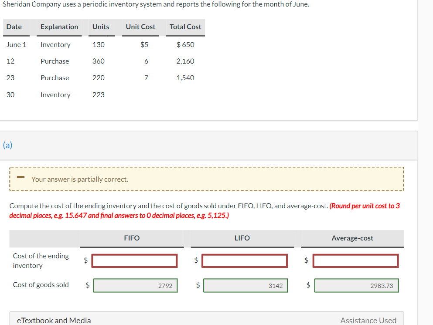
Task: Click the 'Cost of the ending inventory' row label
Action: 41,261
